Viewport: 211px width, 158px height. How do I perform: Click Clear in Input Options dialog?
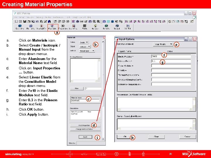coord(156,137)
